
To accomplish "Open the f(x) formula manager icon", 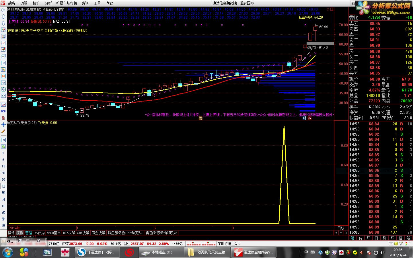I will coord(3,89).
